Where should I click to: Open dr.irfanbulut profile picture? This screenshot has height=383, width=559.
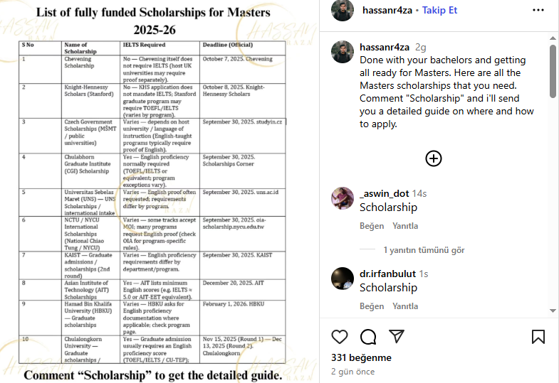(343, 279)
